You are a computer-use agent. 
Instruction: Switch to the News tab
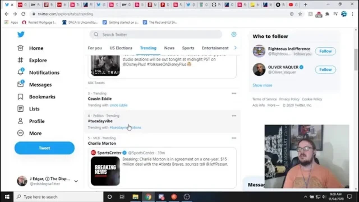(x=169, y=48)
